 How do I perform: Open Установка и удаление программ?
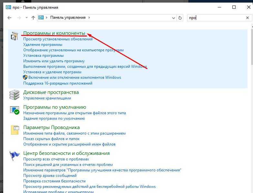pos(52,72)
